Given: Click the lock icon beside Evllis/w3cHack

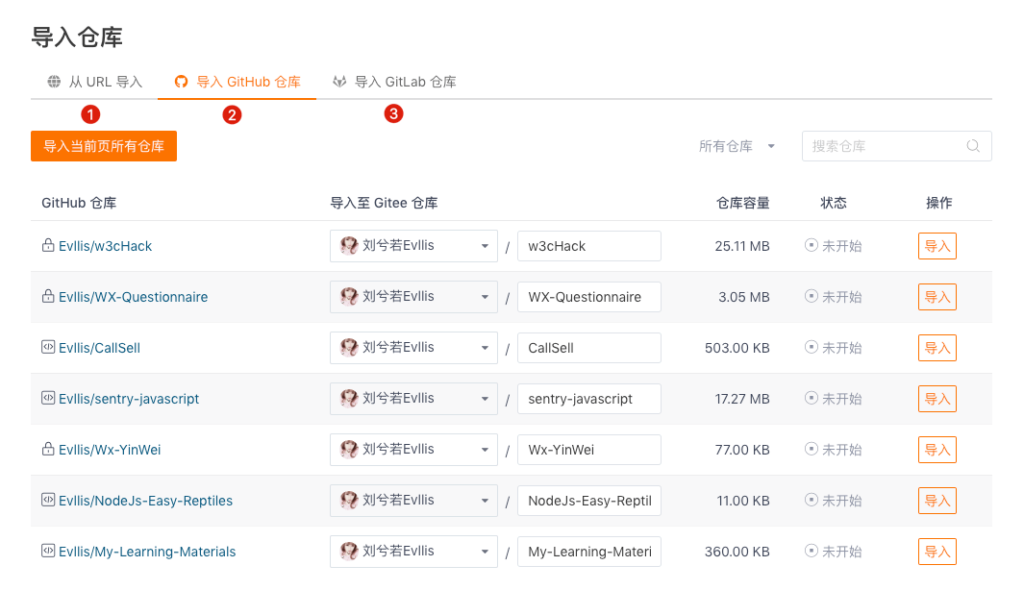Looking at the screenshot, I should [48, 245].
